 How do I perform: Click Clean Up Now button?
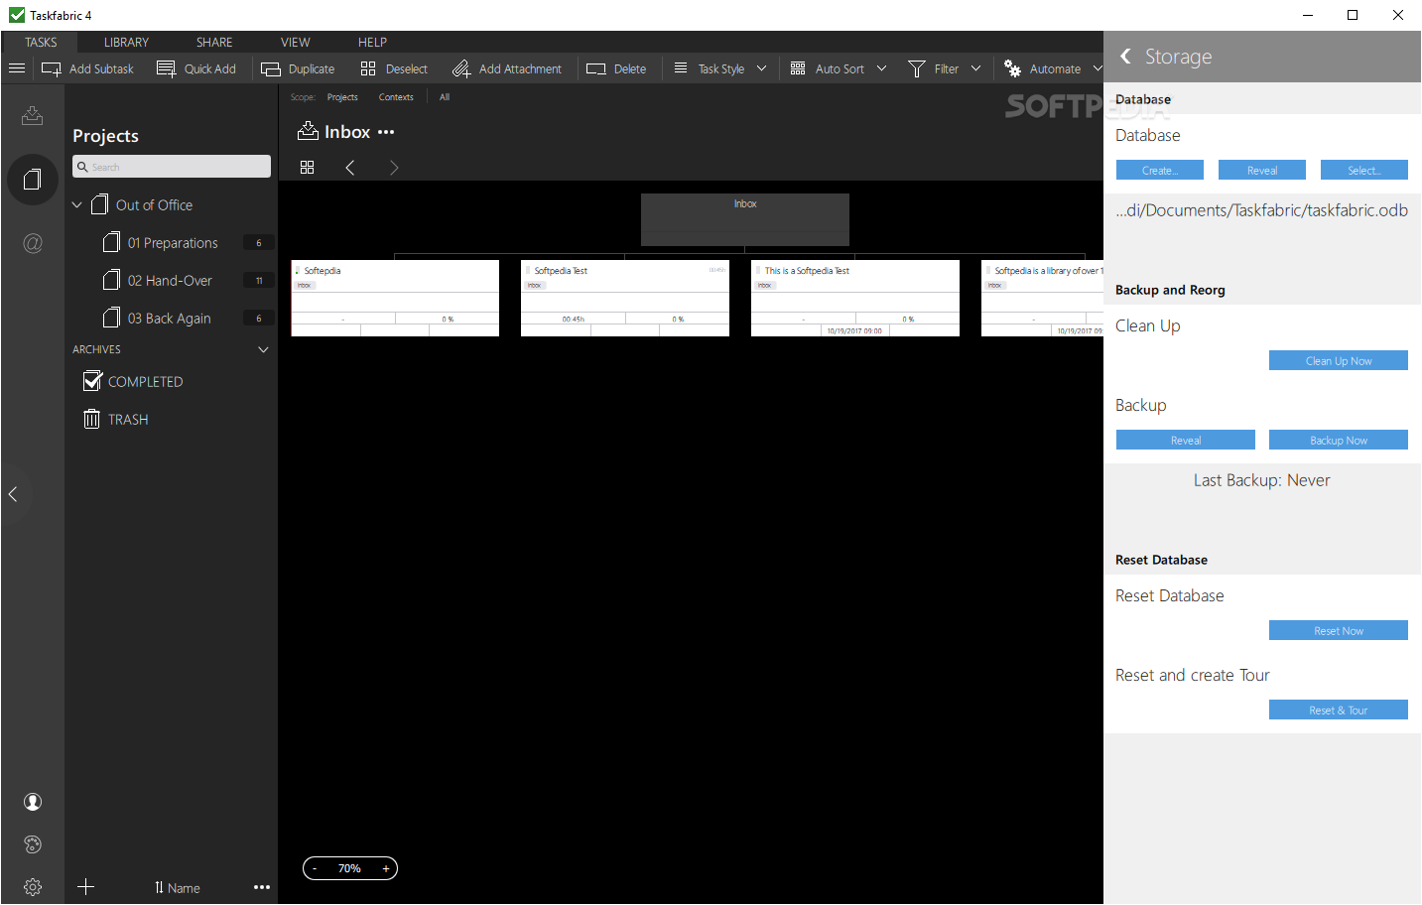1339,360
